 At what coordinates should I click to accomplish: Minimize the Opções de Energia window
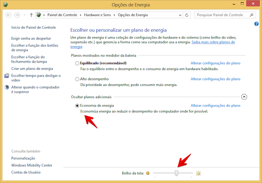[234, 4]
